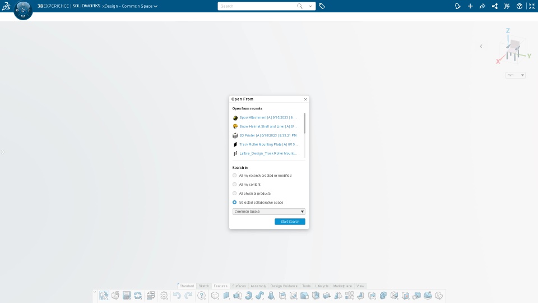Click the collapse fullscreen arrows icon

click(x=532, y=6)
